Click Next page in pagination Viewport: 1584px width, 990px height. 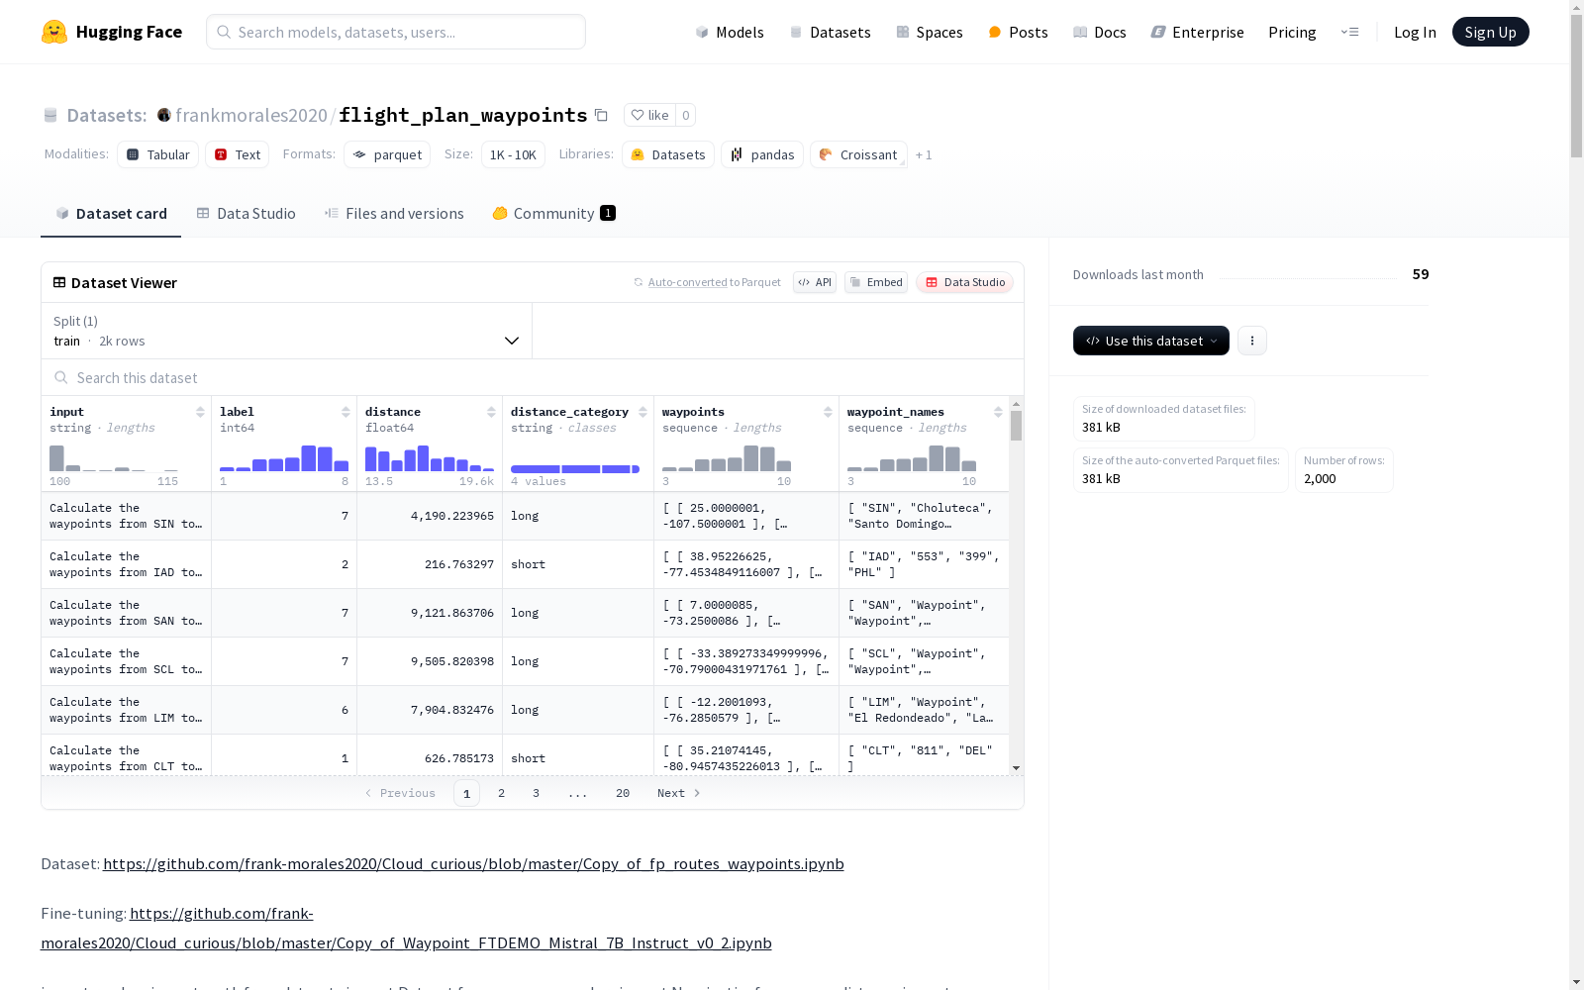(679, 793)
